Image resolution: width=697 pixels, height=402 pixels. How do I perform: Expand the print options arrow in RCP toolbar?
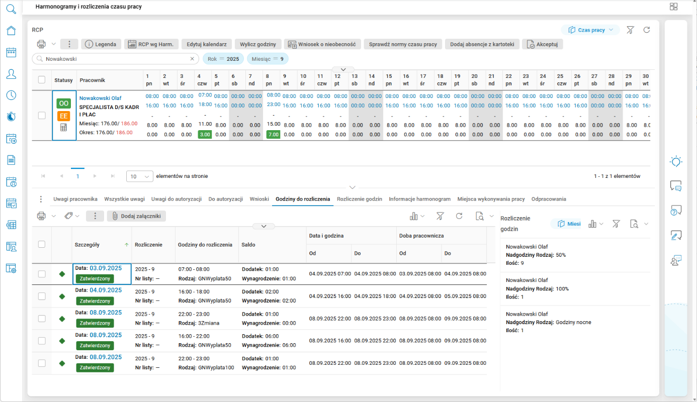coord(53,44)
